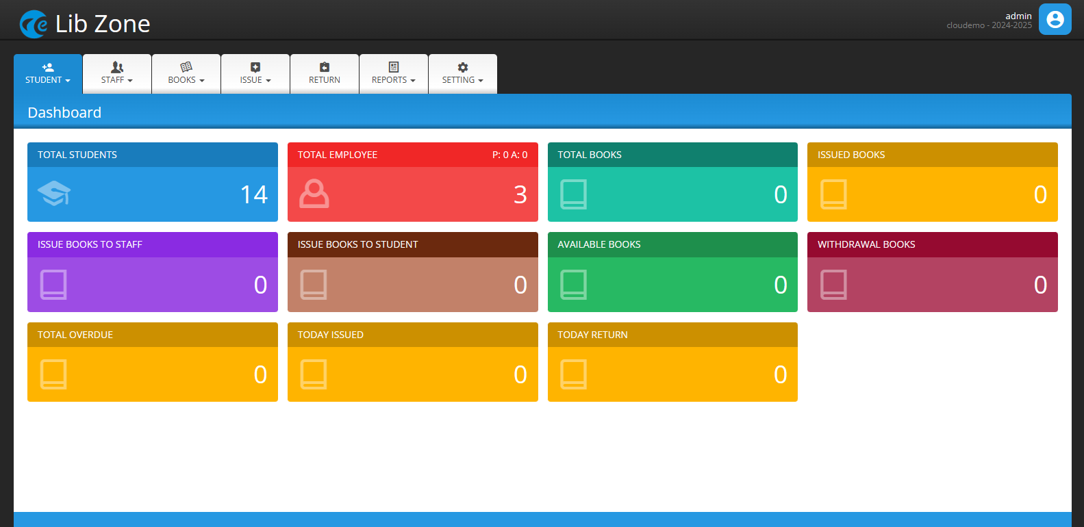Viewport: 1084px width, 527px height.
Task: Click the book icon in Available Books
Action: click(x=574, y=285)
